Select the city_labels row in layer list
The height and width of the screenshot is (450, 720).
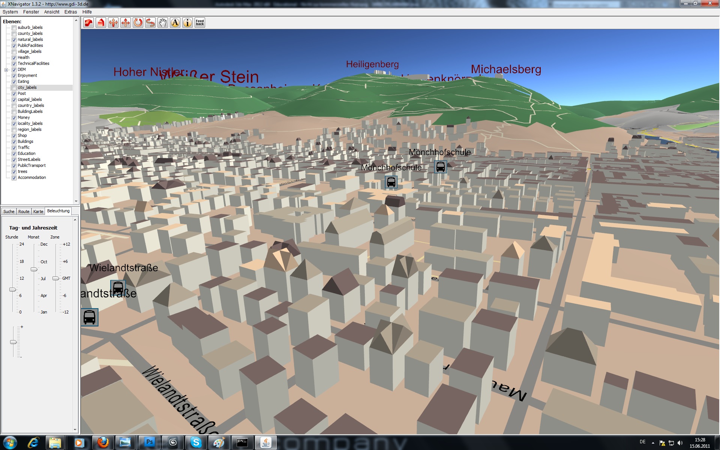click(x=41, y=88)
